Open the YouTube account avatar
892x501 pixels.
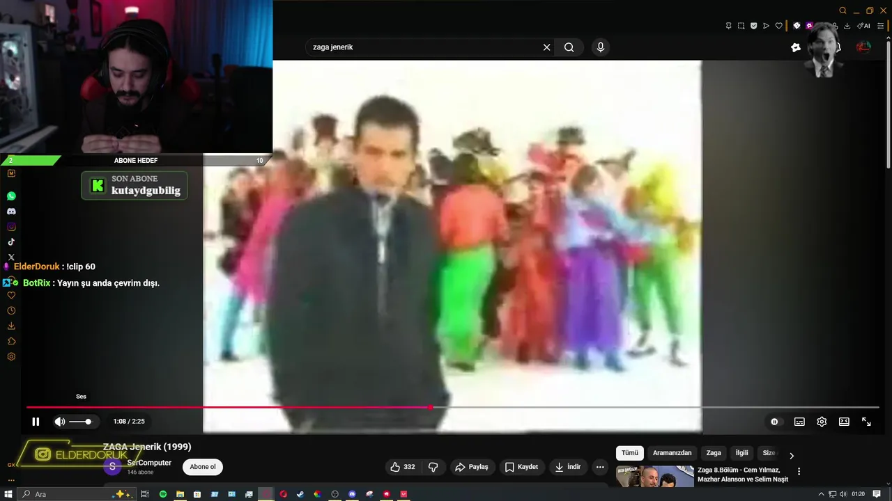pos(863,47)
